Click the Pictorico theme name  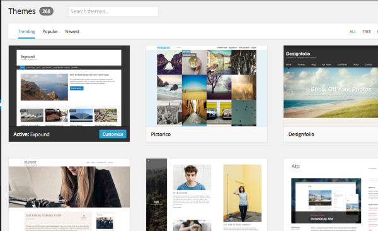click(161, 134)
